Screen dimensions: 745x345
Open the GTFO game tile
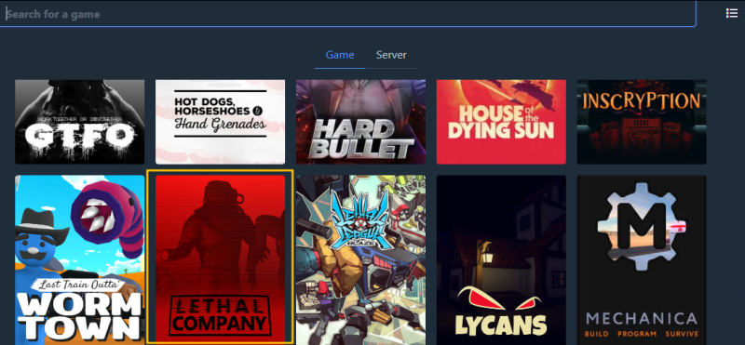coord(80,122)
